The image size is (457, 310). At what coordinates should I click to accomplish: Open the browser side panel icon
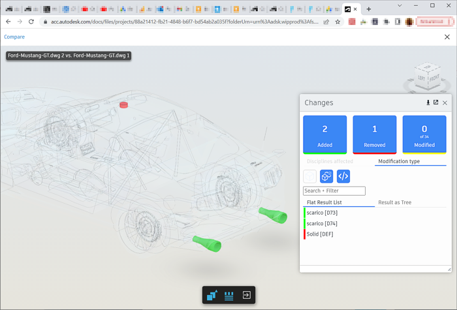tap(398, 22)
